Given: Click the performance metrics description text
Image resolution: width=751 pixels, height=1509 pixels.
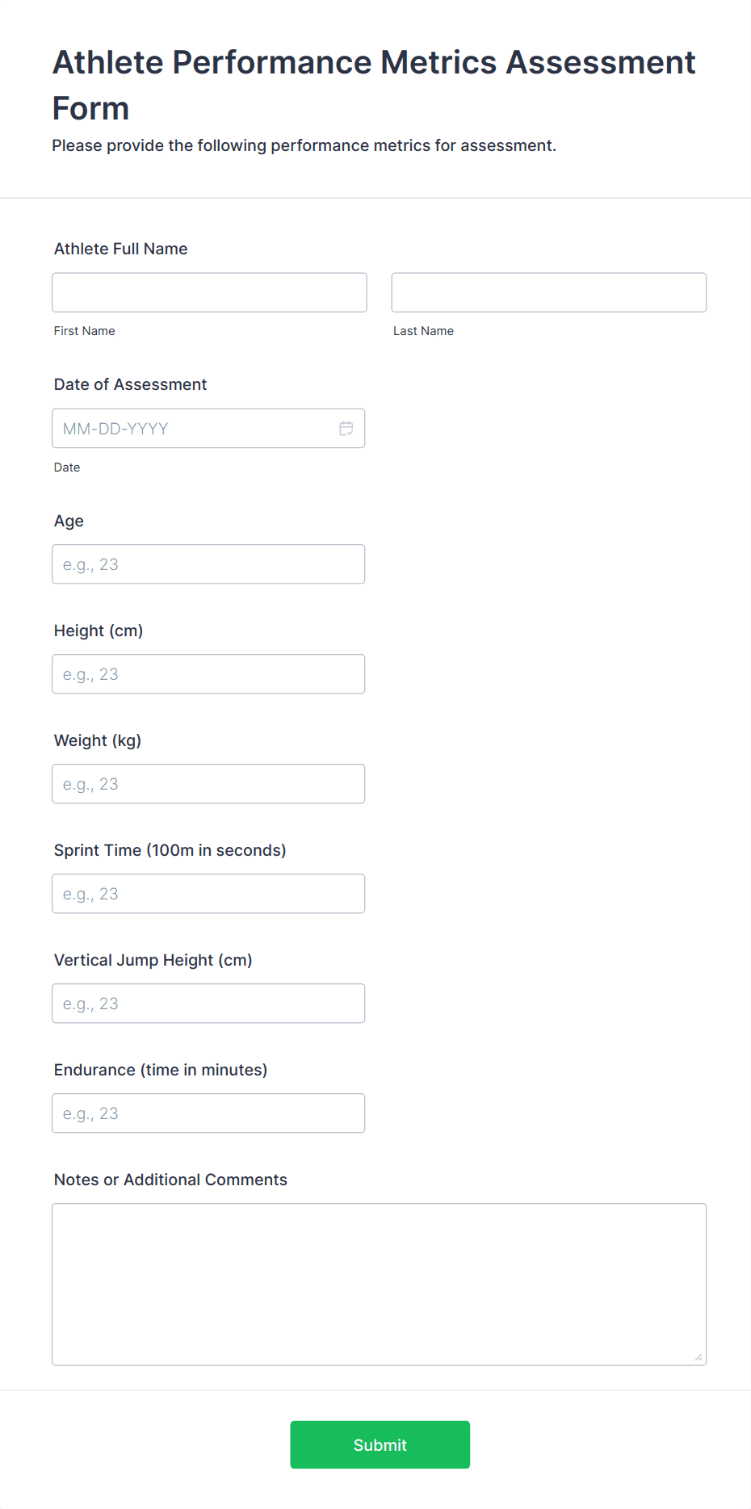Looking at the screenshot, I should point(304,145).
